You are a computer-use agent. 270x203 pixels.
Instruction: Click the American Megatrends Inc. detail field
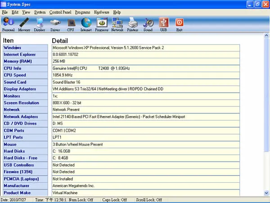pos(146,186)
